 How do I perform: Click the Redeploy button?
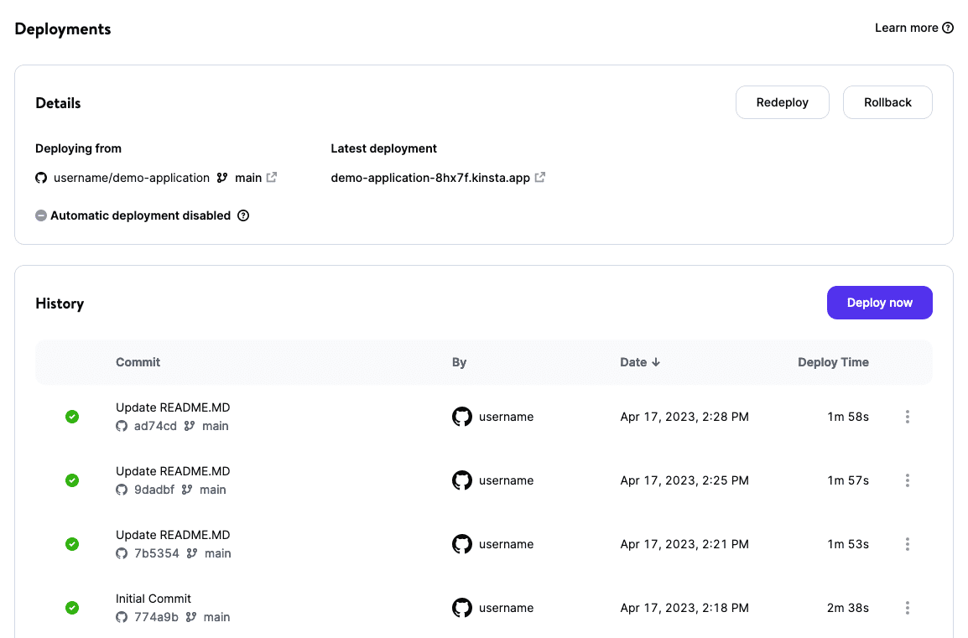click(x=782, y=101)
